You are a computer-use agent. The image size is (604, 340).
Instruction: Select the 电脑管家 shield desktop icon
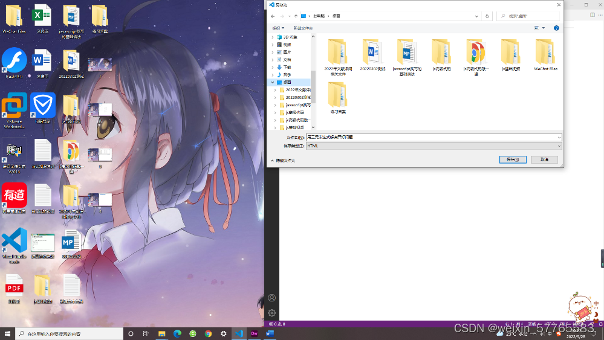43,107
